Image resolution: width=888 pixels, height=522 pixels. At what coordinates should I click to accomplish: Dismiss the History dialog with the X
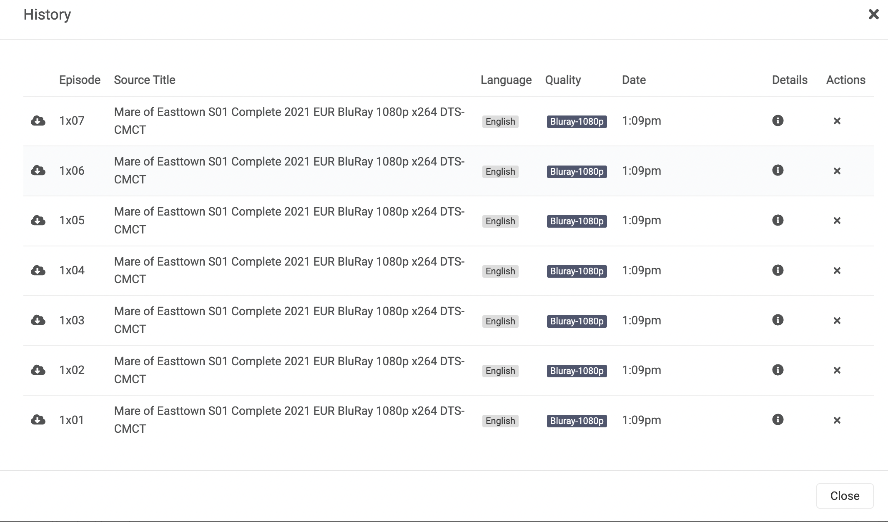coord(873,14)
